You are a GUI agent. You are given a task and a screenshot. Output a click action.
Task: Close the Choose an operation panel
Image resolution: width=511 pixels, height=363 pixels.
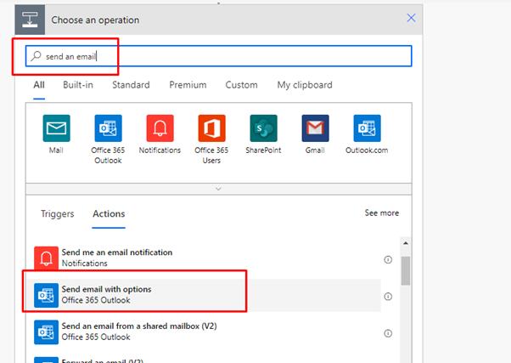[412, 18]
